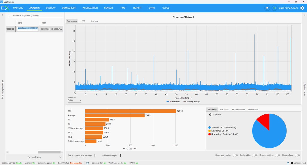Open the SYNC tab
The image size is (307, 165).
(152, 8)
